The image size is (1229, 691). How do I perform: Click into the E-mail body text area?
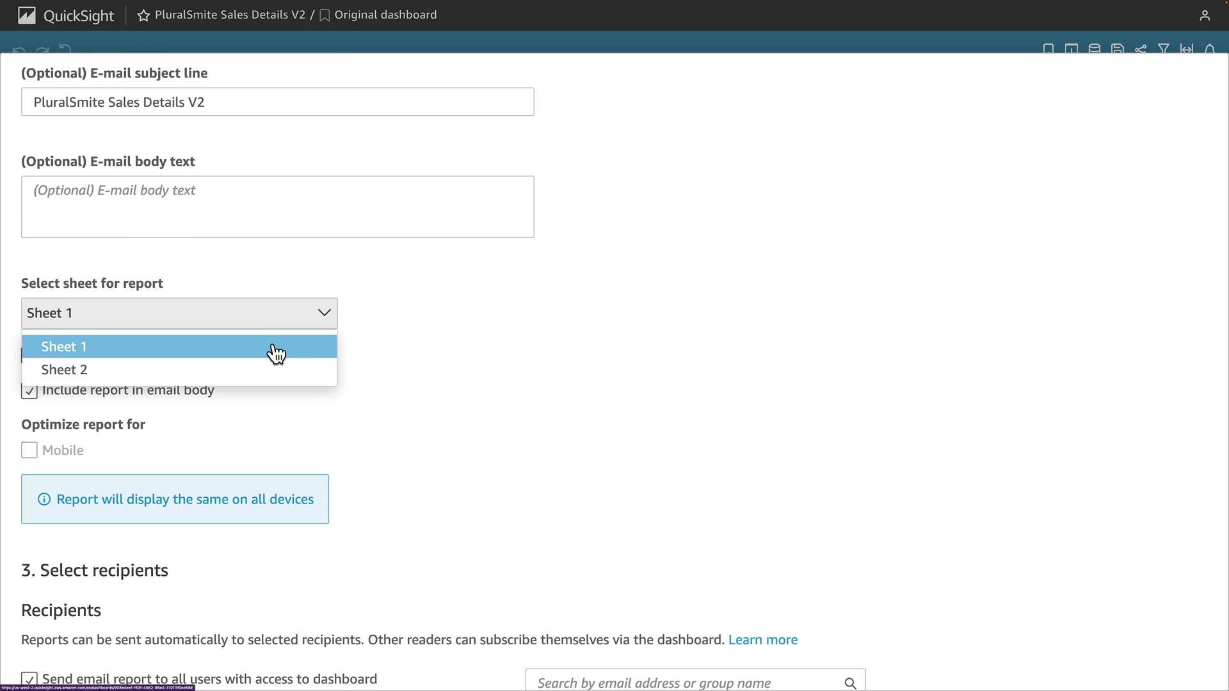[277, 207]
